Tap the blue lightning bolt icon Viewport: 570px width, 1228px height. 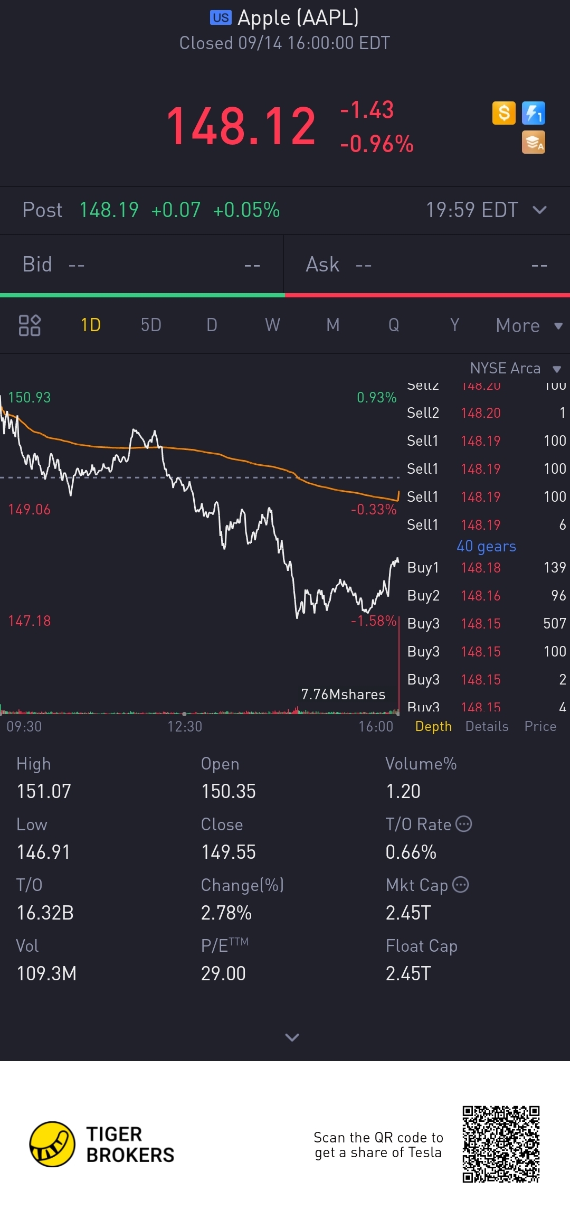[533, 113]
